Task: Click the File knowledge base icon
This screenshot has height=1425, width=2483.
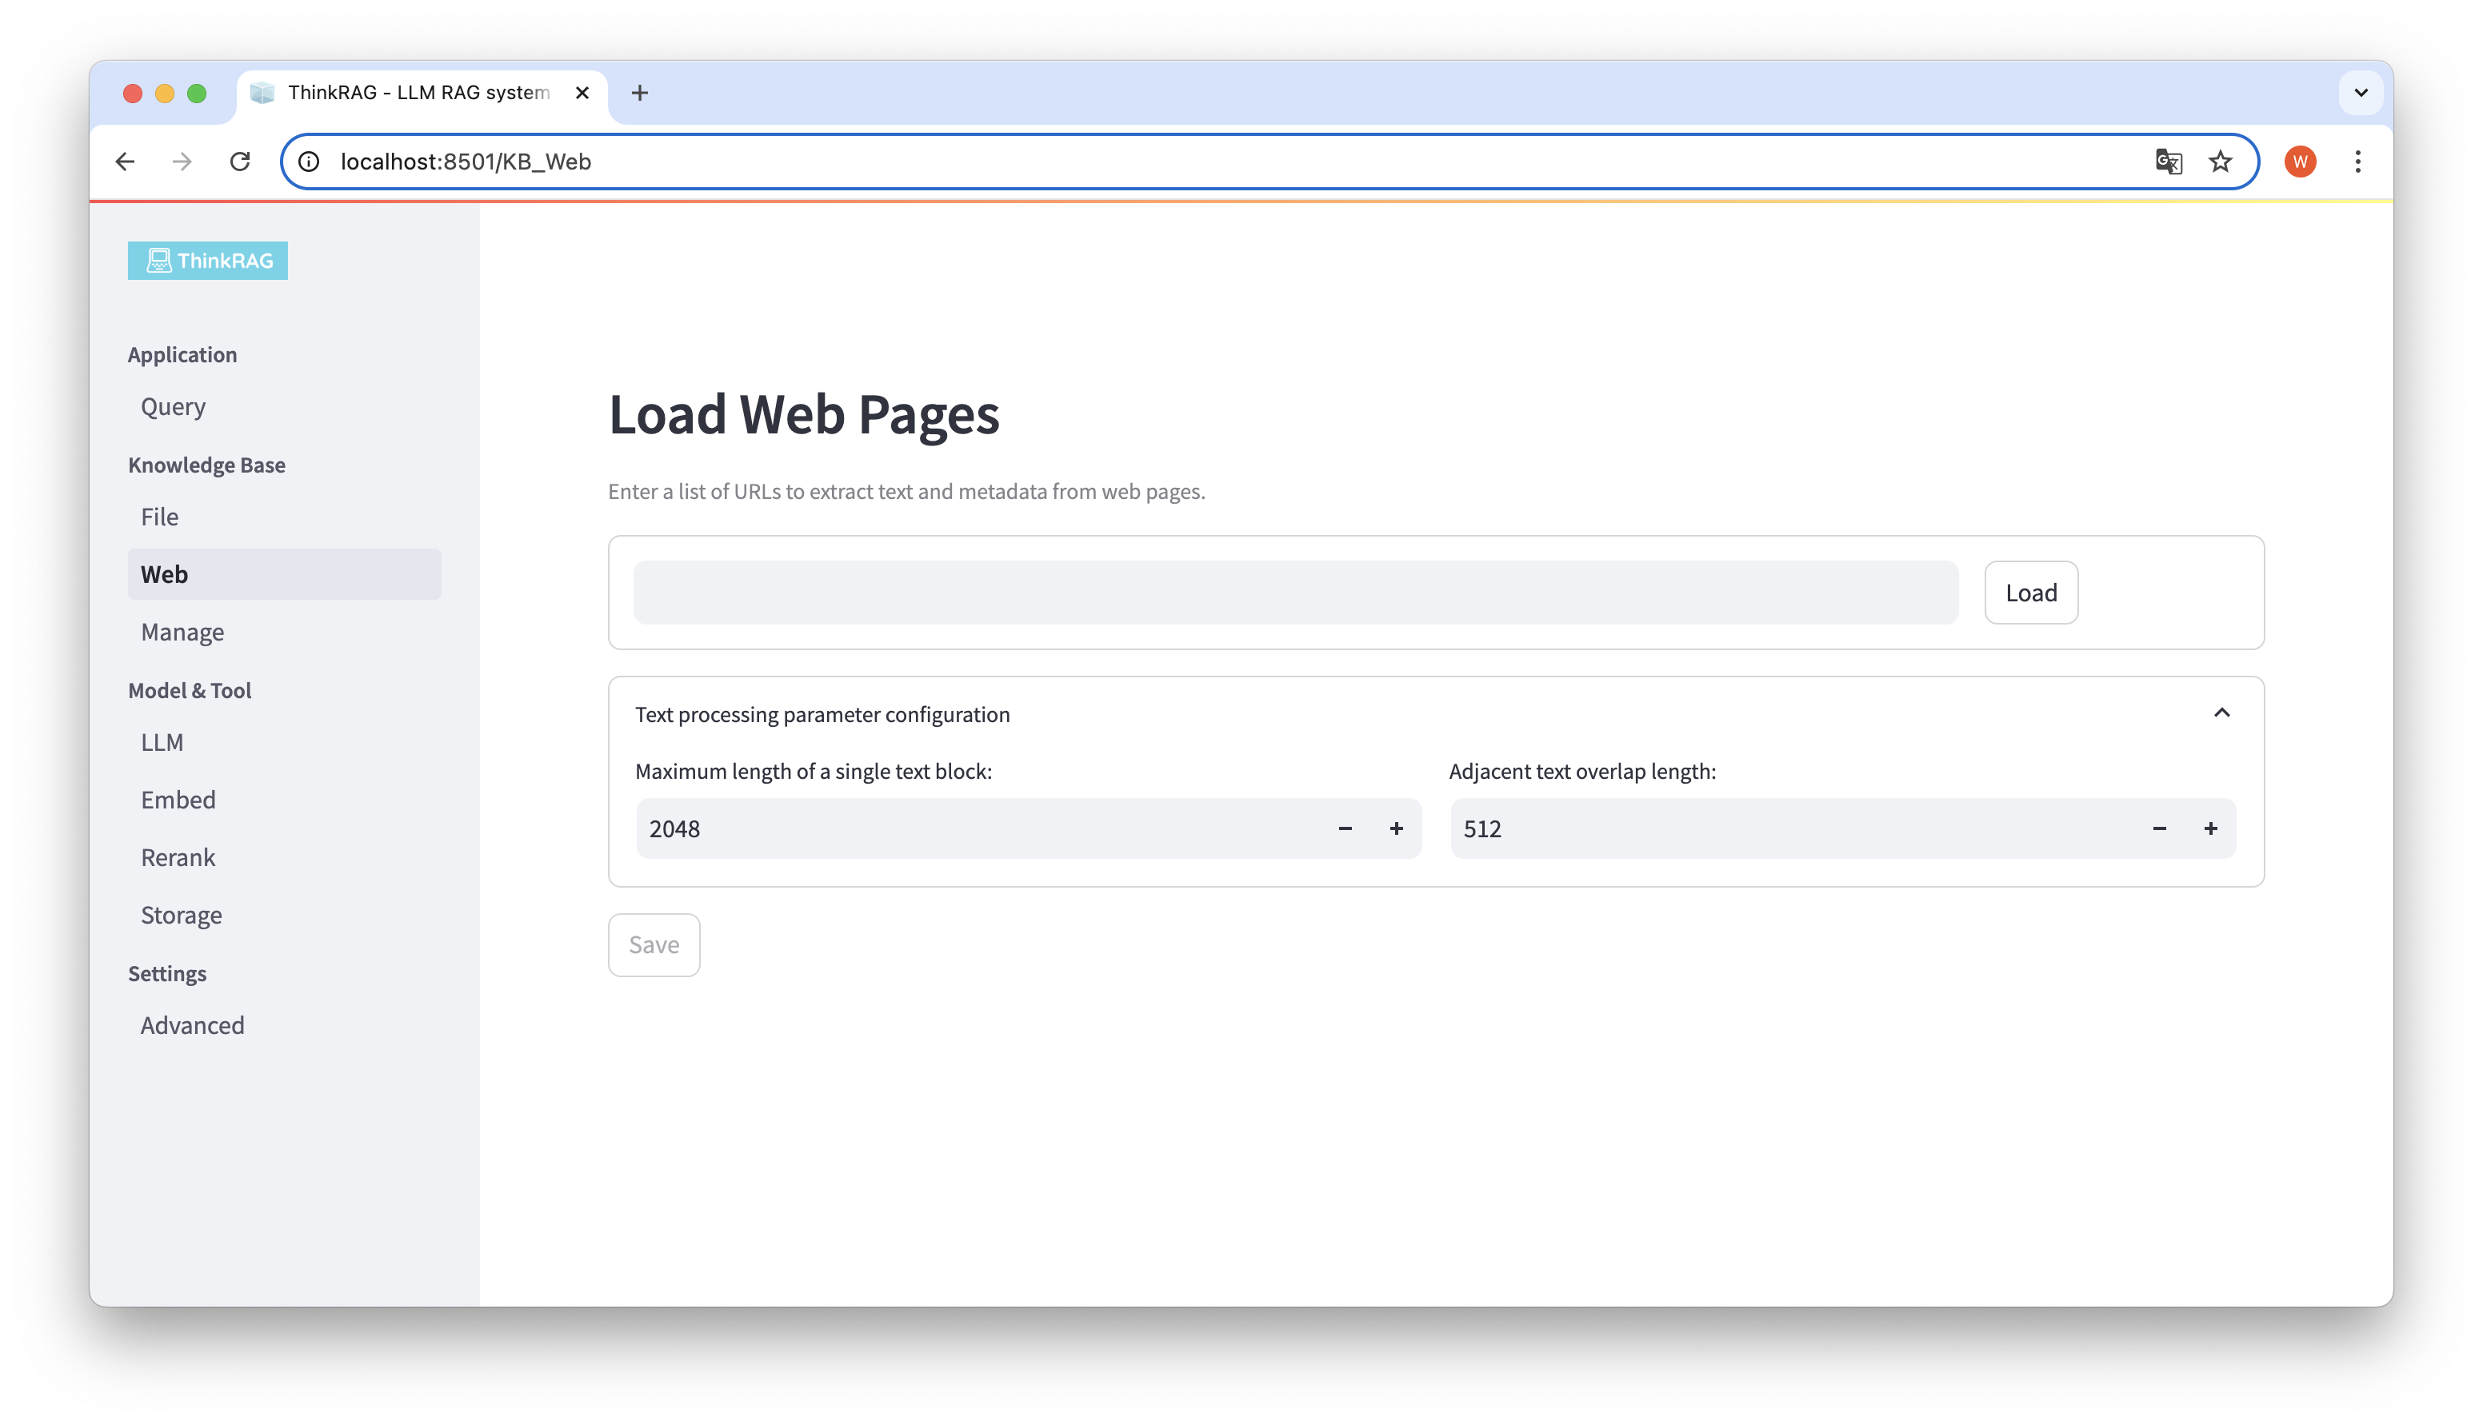Action: 158,517
